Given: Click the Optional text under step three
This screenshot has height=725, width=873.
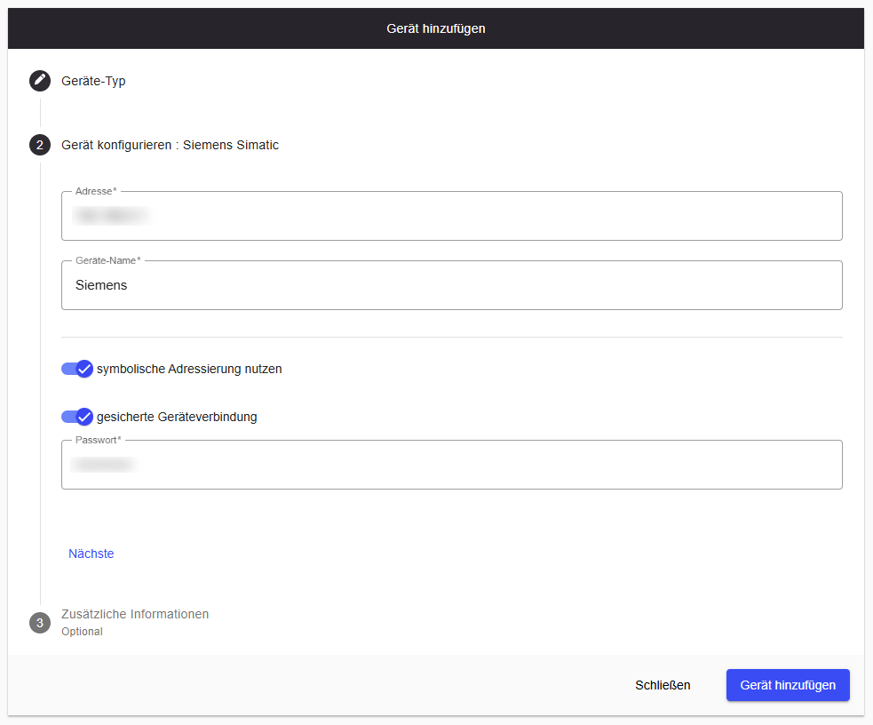Looking at the screenshot, I should click(82, 632).
